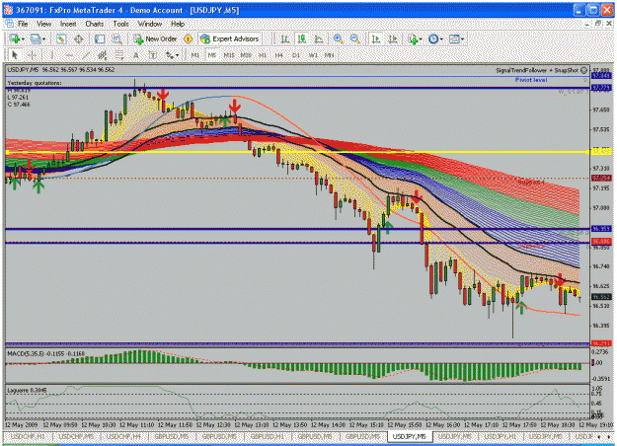This screenshot has width=617, height=446.
Task: Switch to the USDCHF,M5 chart tab
Action: coord(76,436)
